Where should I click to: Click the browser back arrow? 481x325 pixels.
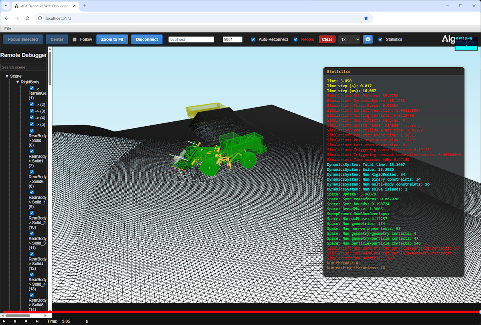(x=6, y=18)
